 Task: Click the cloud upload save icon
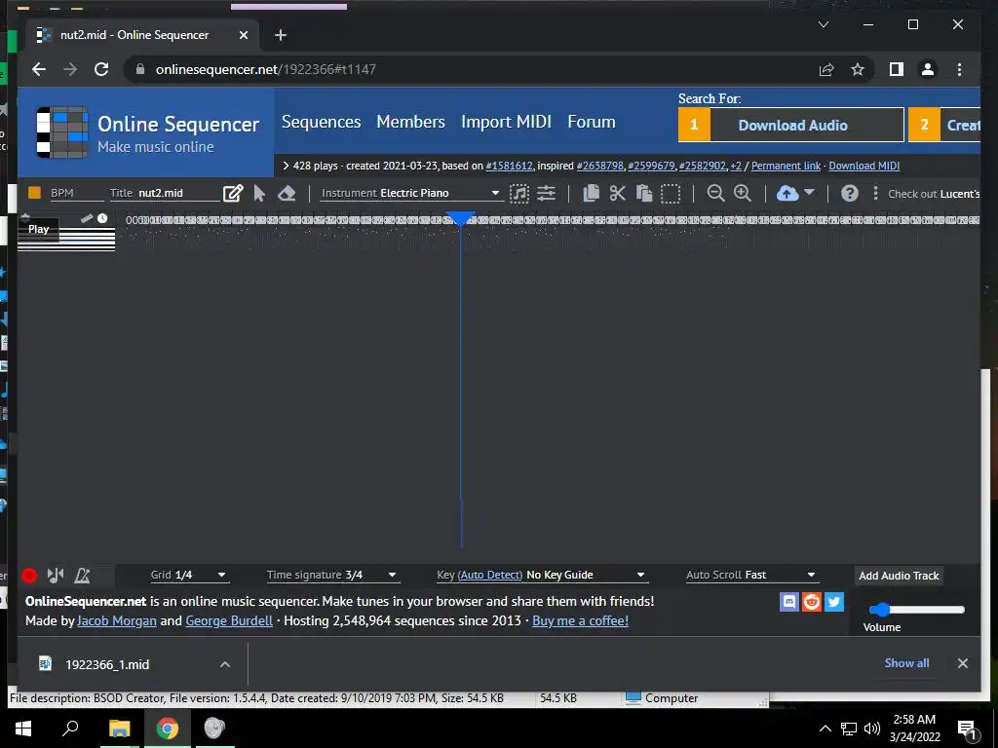[787, 194]
